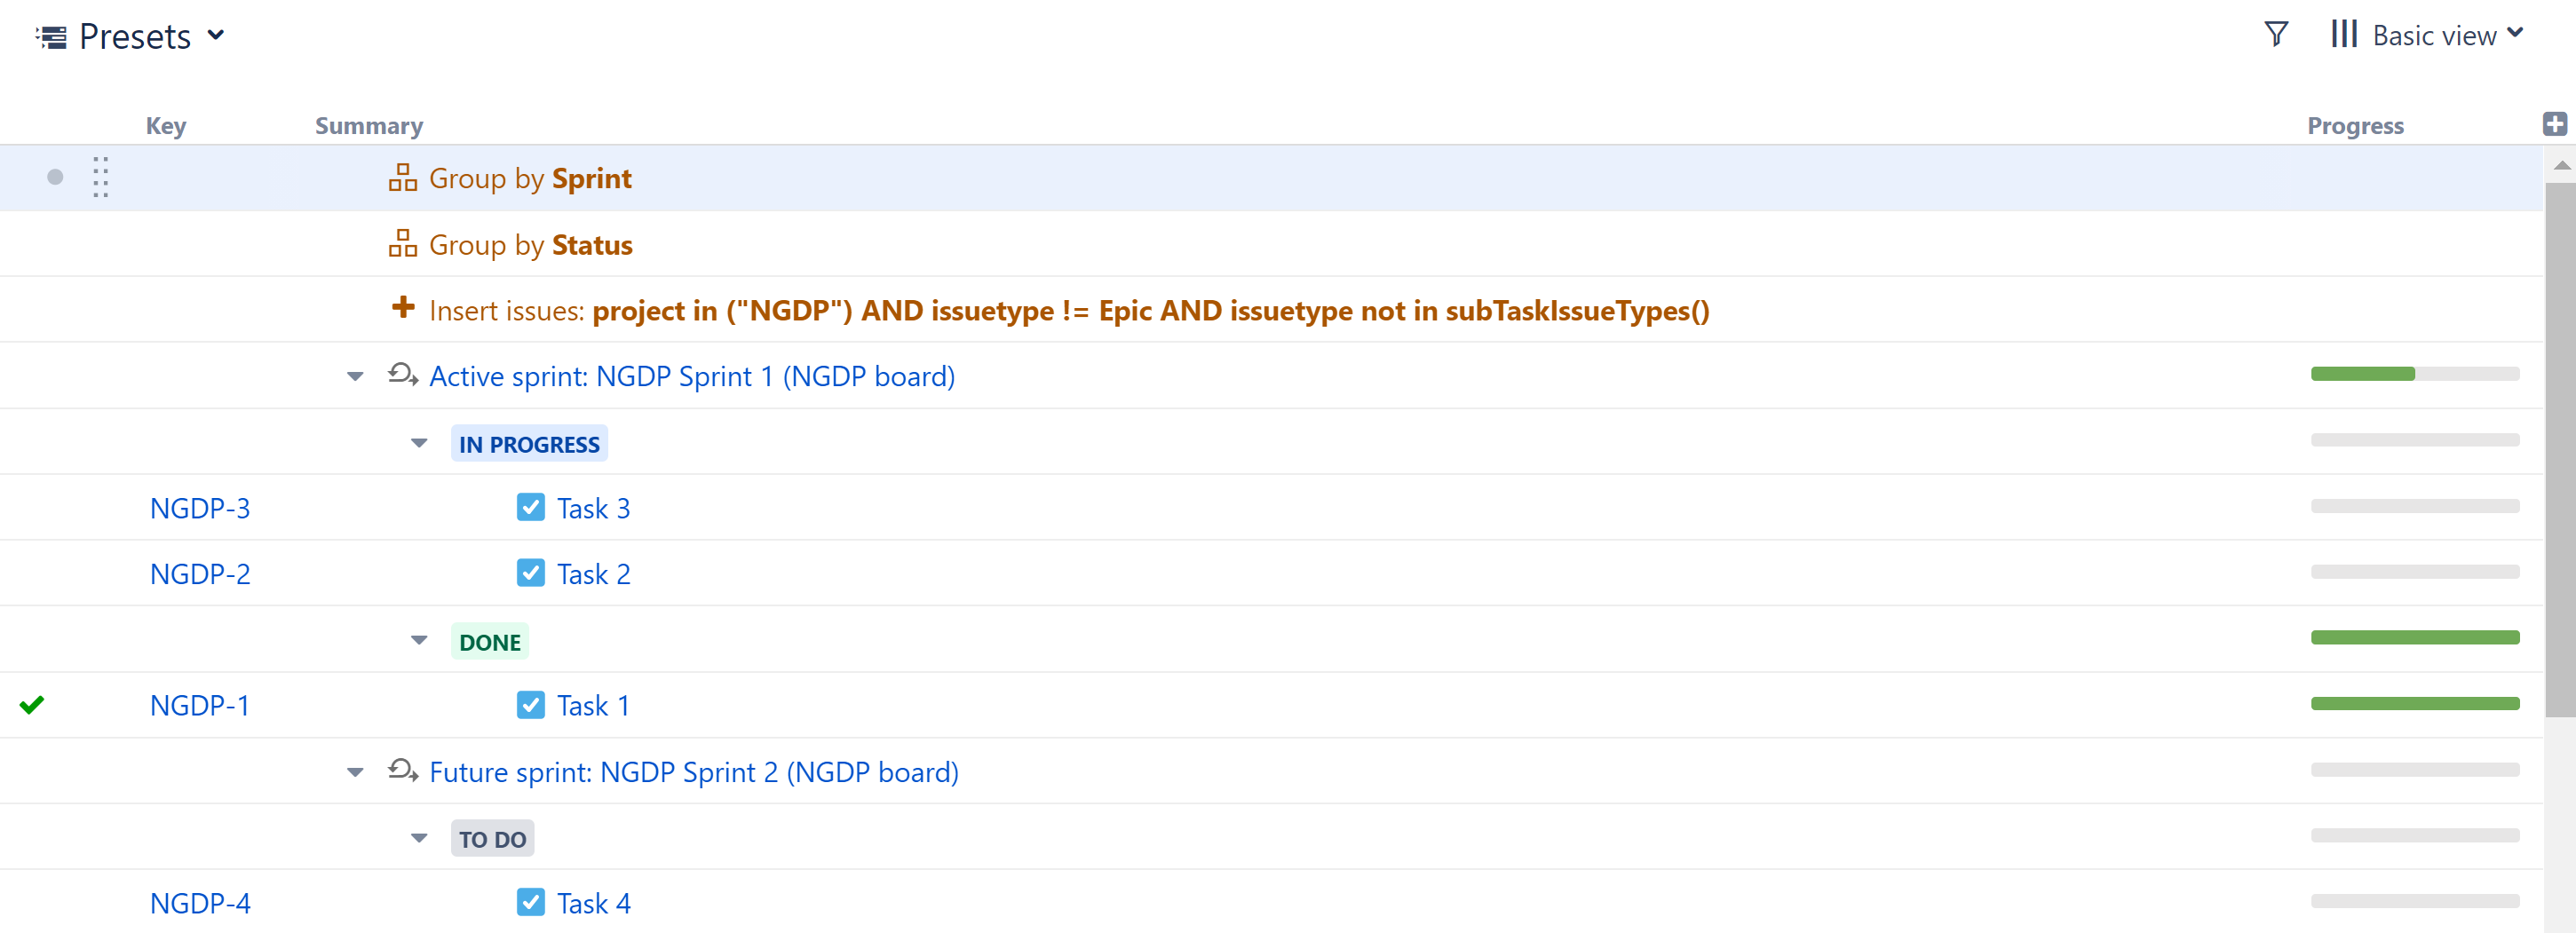Click the Insert issues plus icon
This screenshot has height=933, width=2576.
[x=402, y=308]
